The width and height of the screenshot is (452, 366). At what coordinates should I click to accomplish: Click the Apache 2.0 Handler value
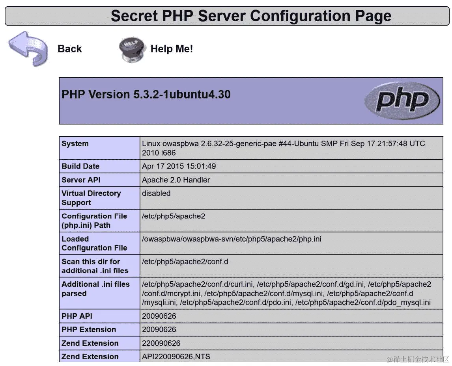(x=176, y=180)
